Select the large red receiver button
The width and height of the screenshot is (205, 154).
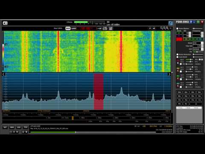click(179, 39)
